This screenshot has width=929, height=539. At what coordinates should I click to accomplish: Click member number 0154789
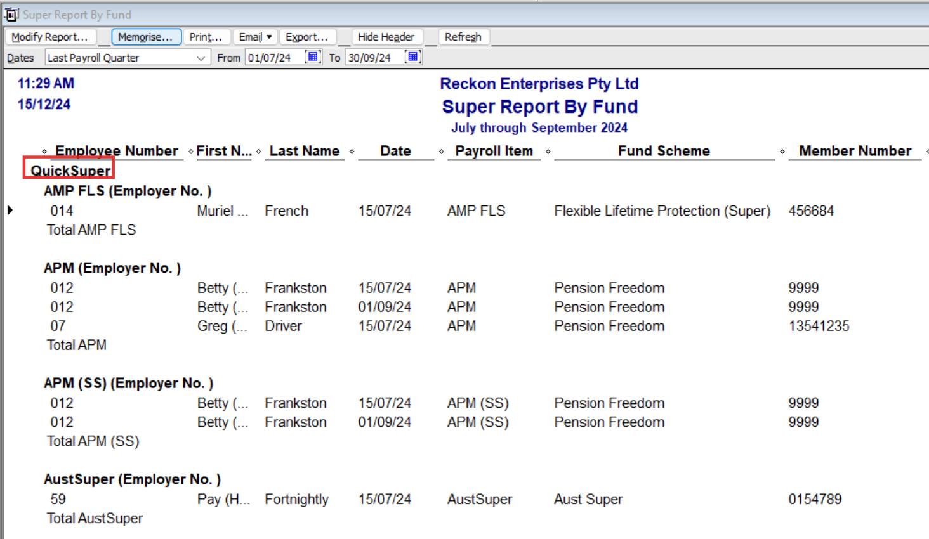coord(815,499)
